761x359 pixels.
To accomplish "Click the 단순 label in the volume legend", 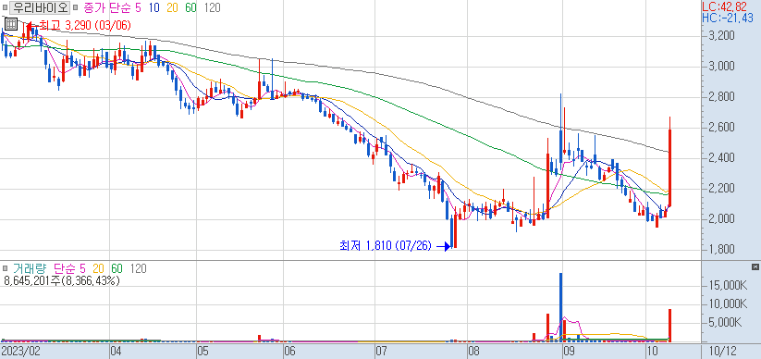I will click(64, 268).
